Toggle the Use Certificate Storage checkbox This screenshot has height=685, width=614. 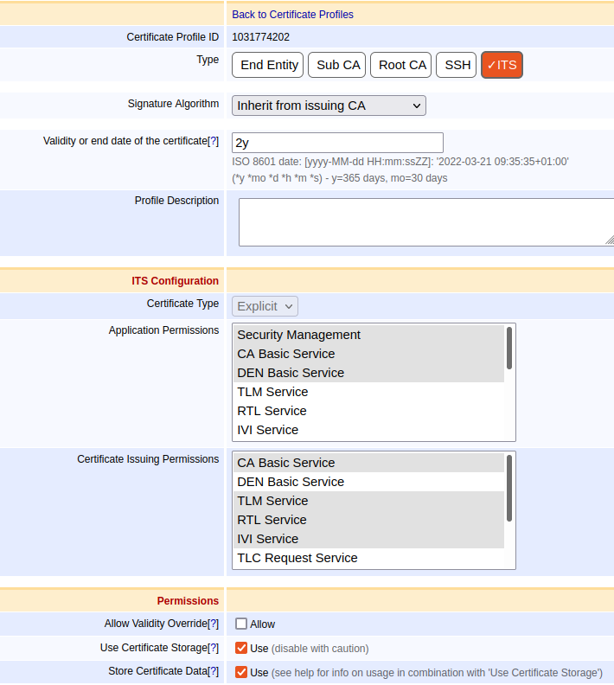[x=241, y=648]
